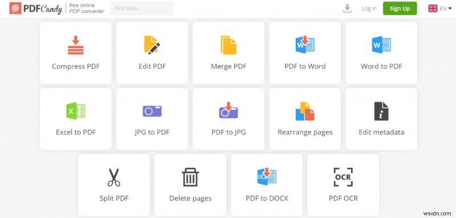Viewport: 456px width, 218px height.
Task: Focus the Find tools search field
Action: pos(141,9)
